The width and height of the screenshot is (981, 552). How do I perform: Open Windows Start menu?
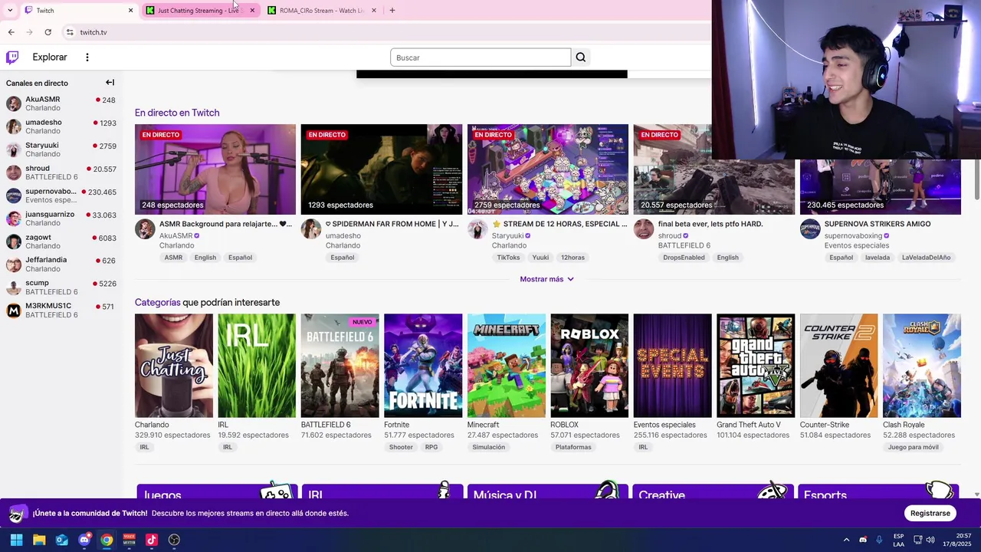tap(16, 540)
